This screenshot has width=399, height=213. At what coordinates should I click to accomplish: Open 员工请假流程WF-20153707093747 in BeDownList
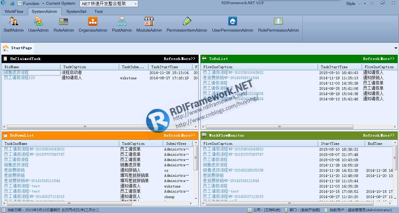34,154
